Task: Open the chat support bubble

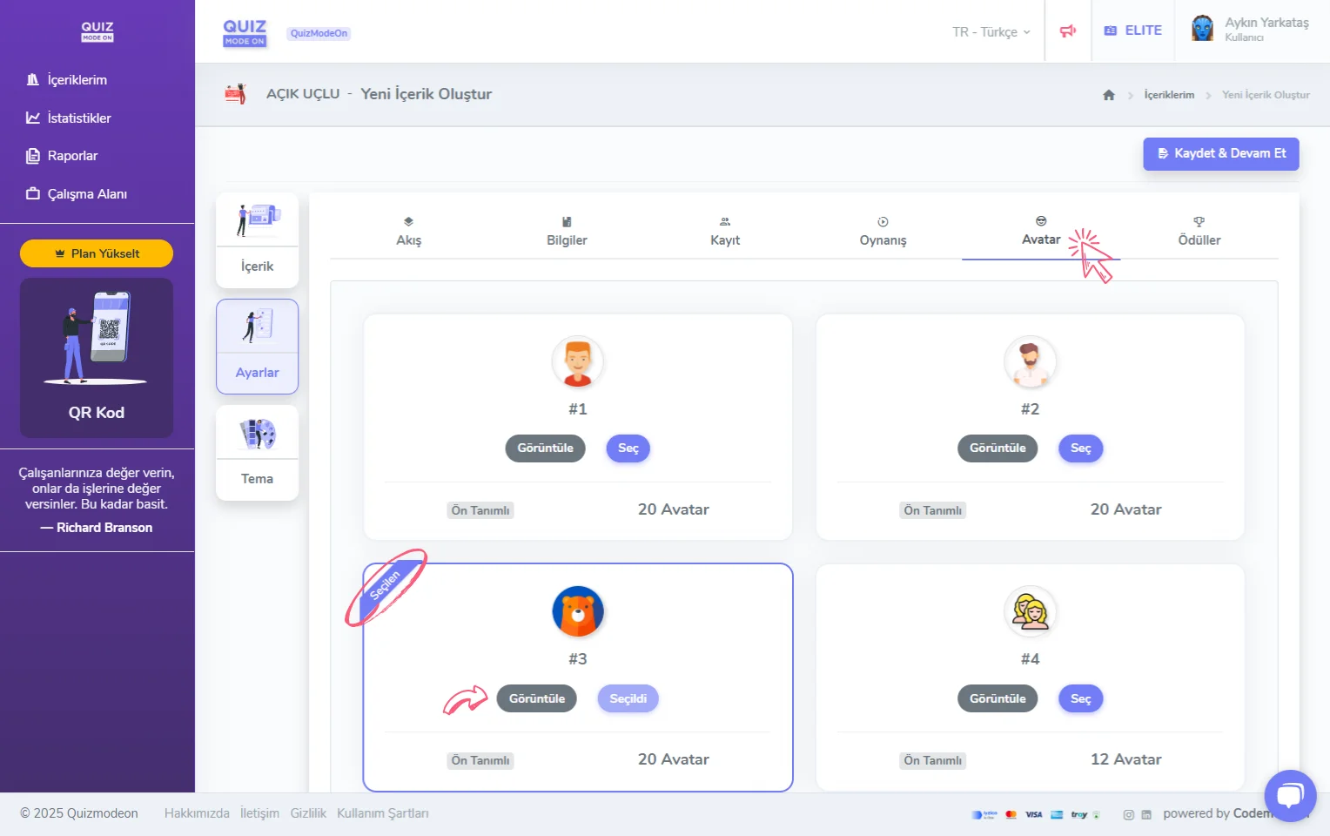Action: pos(1290,795)
